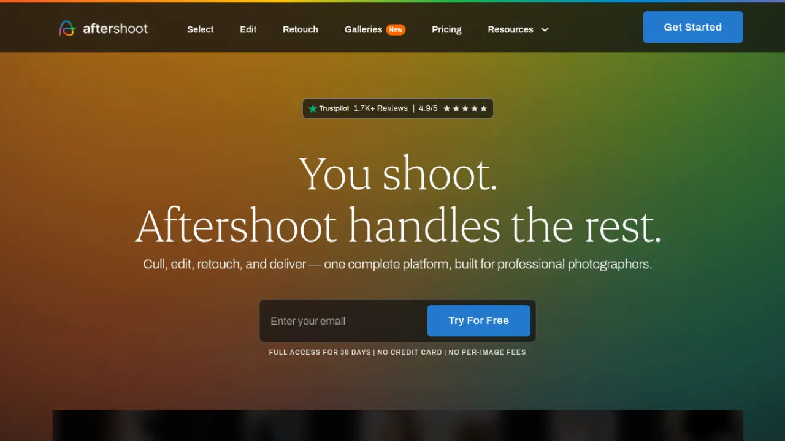Click the 4.9/5 rating text
The image size is (785, 441).
(428, 108)
